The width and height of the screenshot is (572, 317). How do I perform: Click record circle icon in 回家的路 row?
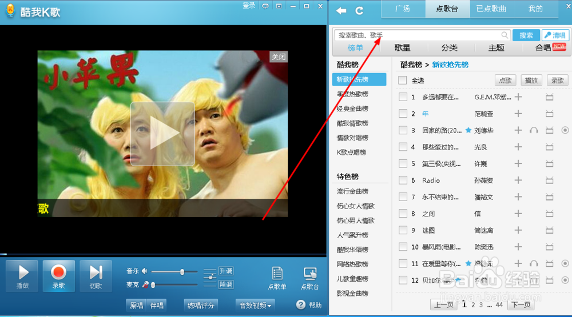pyautogui.click(x=565, y=130)
